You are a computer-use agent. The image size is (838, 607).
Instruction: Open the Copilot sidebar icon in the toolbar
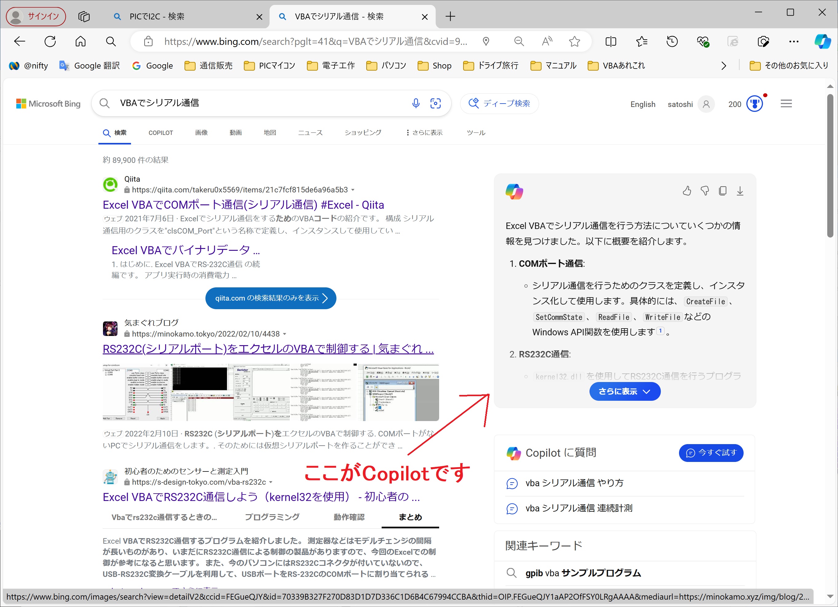click(823, 41)
